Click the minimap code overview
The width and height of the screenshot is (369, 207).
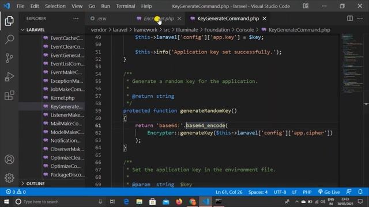point(352,63)
